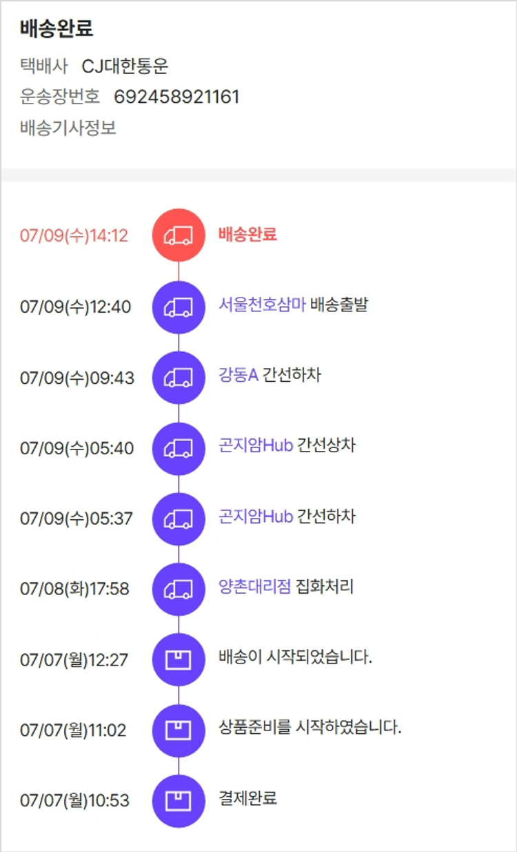Click the truck icon beside 양촌대리점 집화처리
Viewport: 517px width, 852px height.
[179, 590]
